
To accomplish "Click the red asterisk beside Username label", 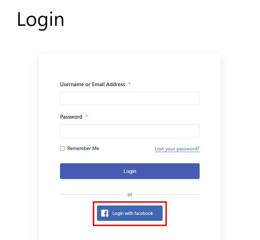I will point(129,84).
